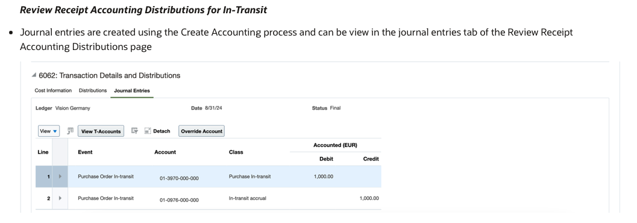Screen dimensions: 637x223
Task: Open the View dropdown menu
Action: [49, 131]
